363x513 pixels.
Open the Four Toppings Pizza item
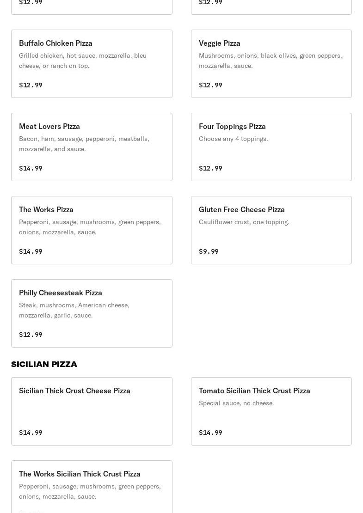pos(271,147)
